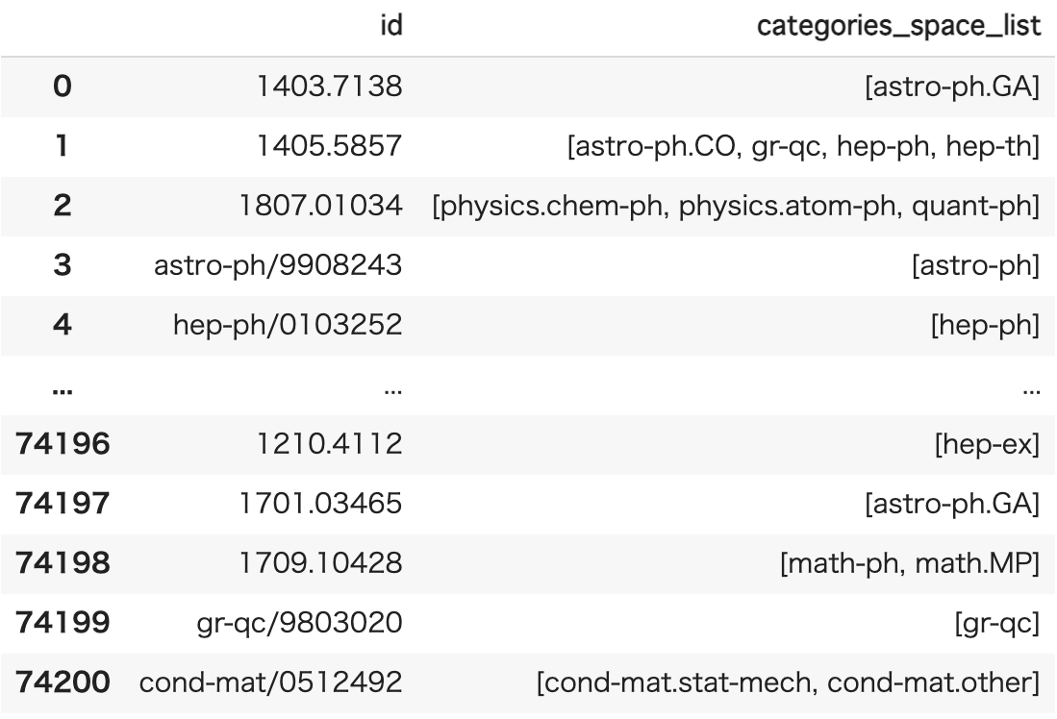This screenshot has height=719, width=1057.
Task: Select the cell with id 1807.01034
Action: (321, 206)
